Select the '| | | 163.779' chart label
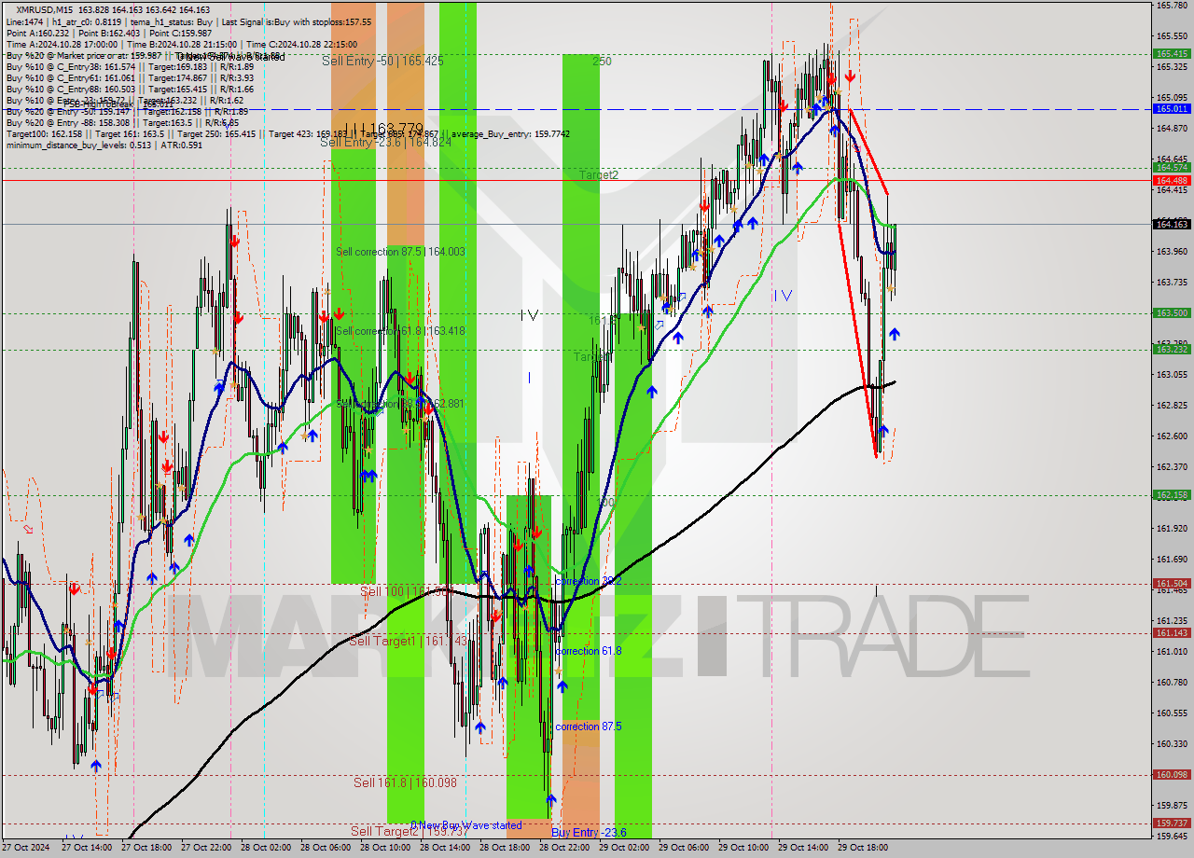The height and width of the screenshot is (858, 1194). (382, 129)
